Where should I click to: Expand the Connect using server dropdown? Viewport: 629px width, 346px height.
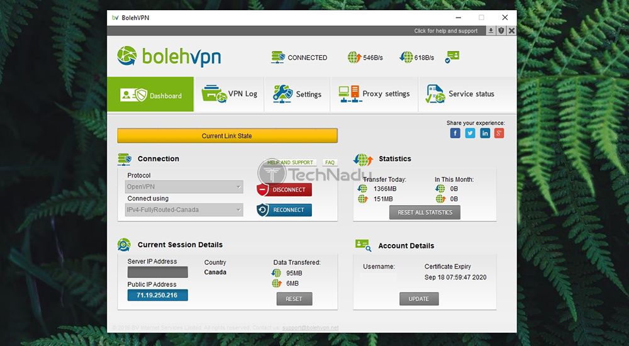(x=184, y=210)
